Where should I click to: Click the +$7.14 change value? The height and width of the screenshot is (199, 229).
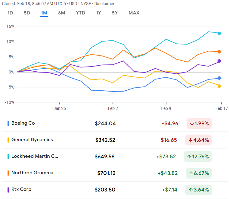click(170, 190)
